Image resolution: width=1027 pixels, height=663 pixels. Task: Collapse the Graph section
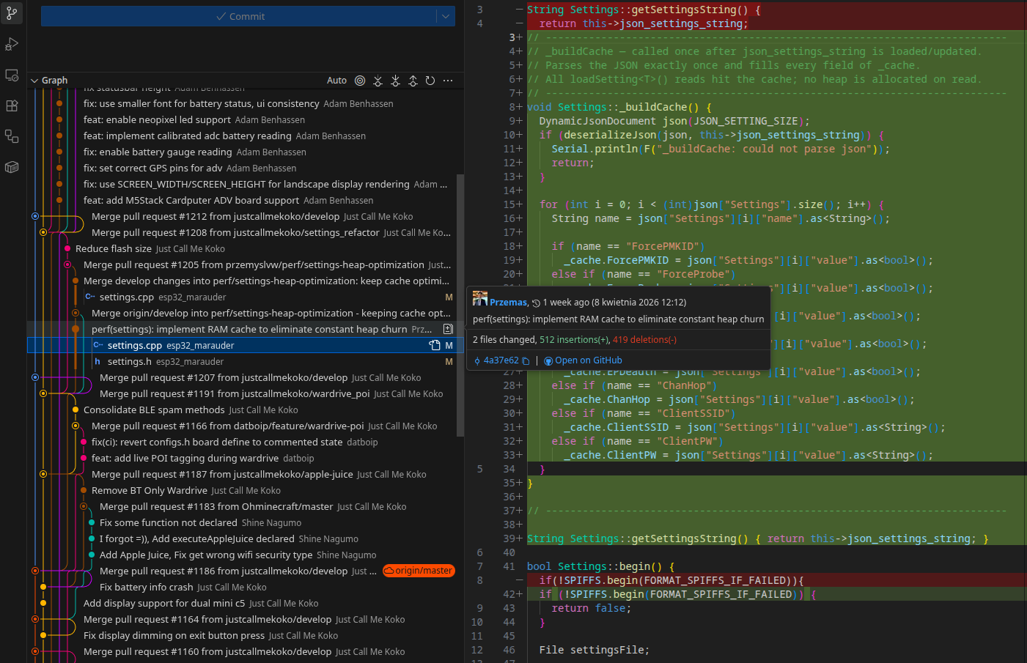click(34, 81)
